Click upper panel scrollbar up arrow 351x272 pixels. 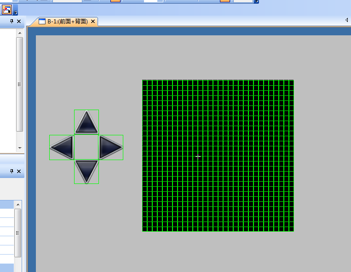(20, 33)
